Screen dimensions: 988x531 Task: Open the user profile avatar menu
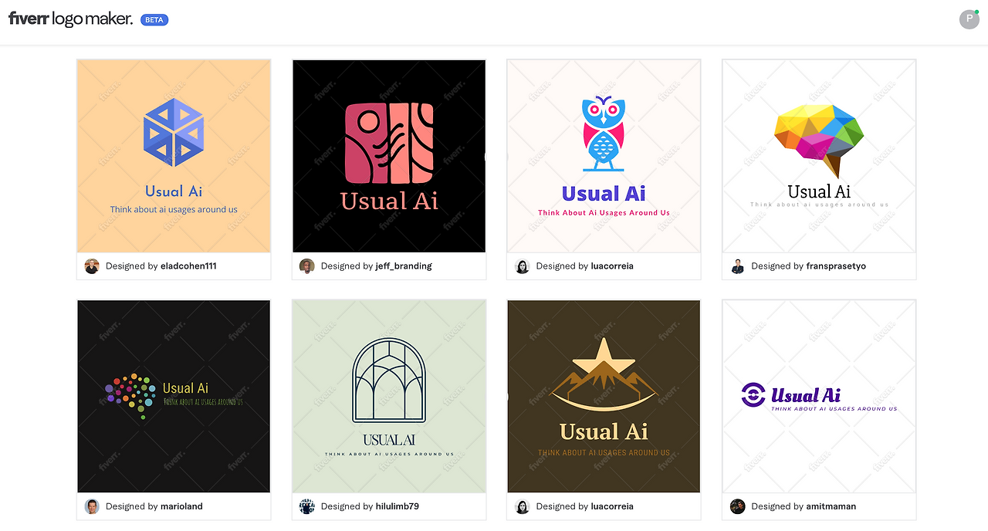(969, 19)
